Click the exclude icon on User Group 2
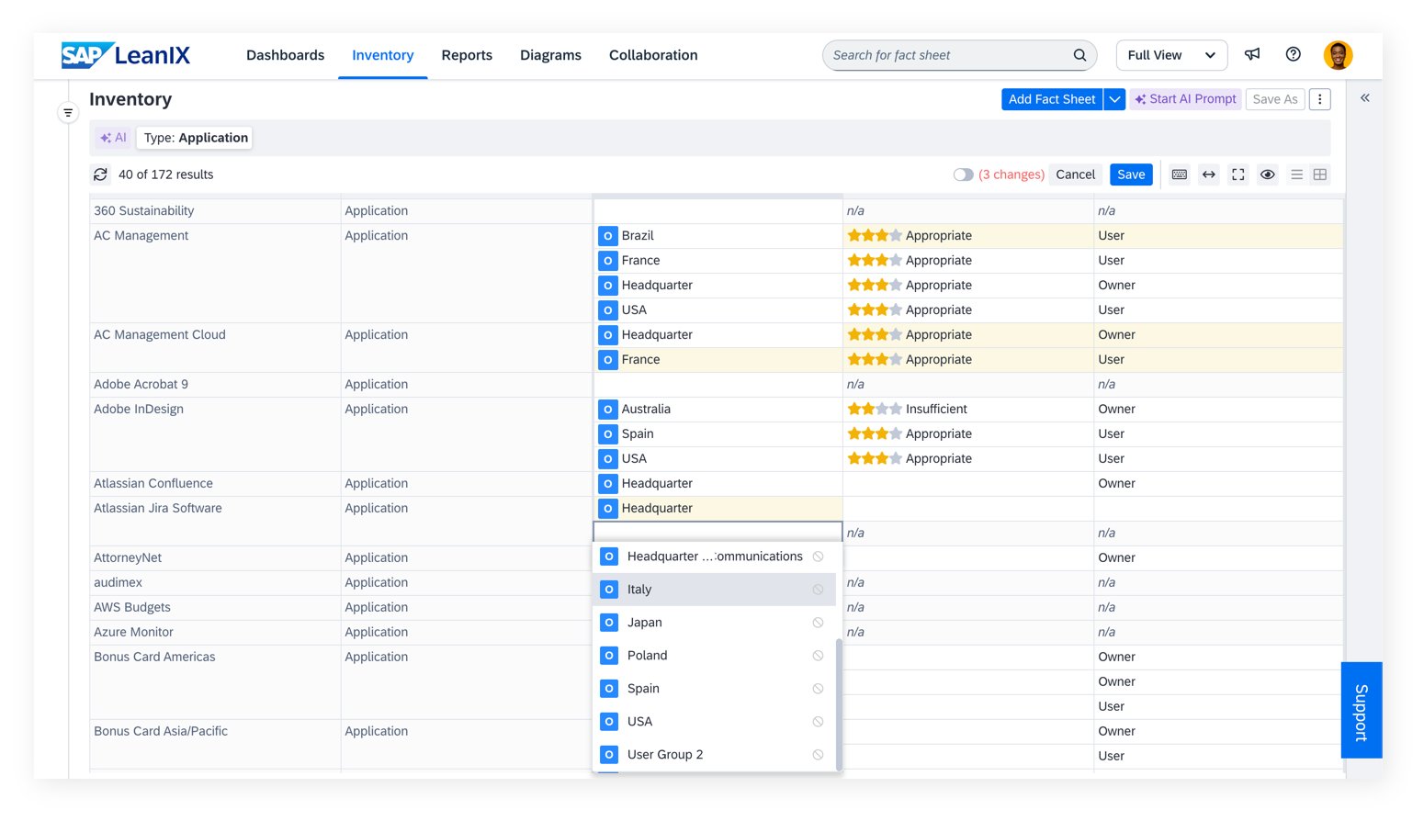The width and height of the screenshot is (1424, 821). tap(818, 755)
